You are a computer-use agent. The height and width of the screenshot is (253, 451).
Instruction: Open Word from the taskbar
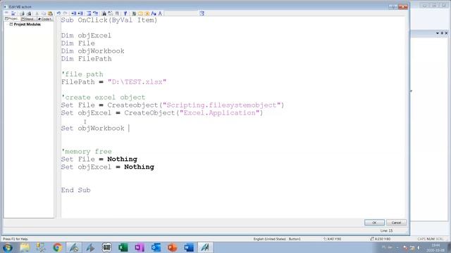coord(189,247)
